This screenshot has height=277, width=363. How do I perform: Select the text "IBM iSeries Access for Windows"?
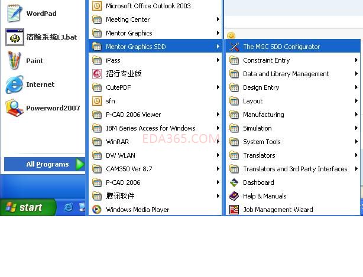(151, 128)
